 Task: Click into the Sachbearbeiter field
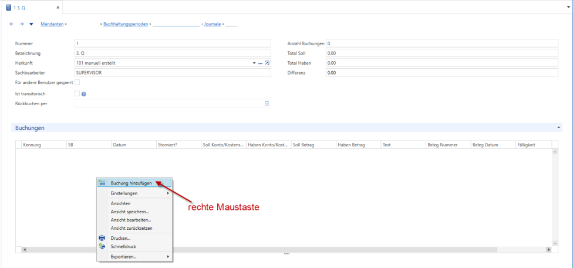pos(173,72)
